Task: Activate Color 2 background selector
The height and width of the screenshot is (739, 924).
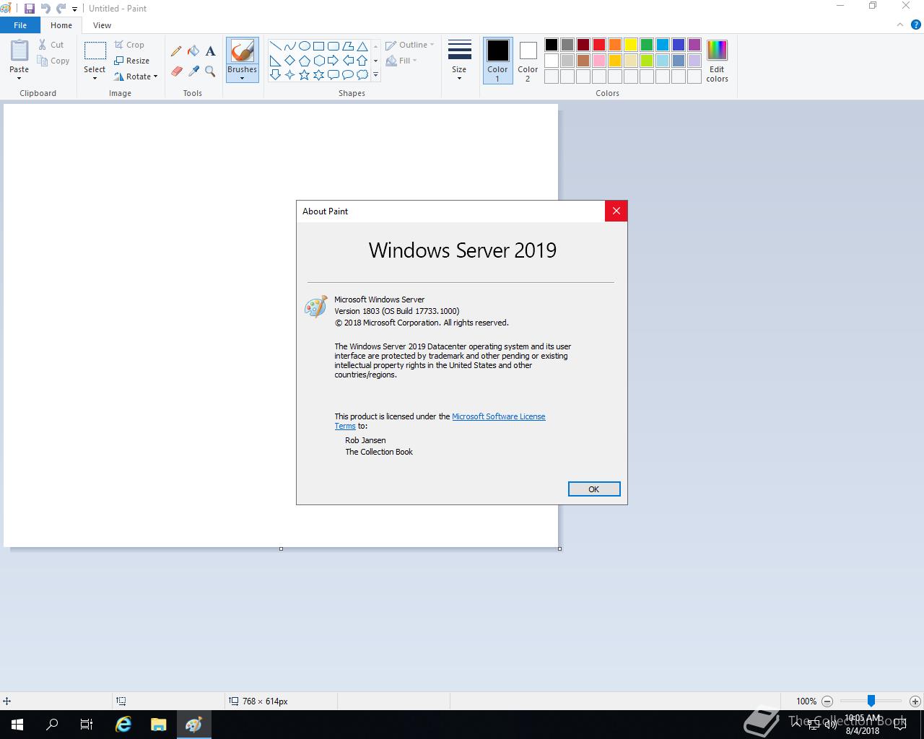Action: 528,60
